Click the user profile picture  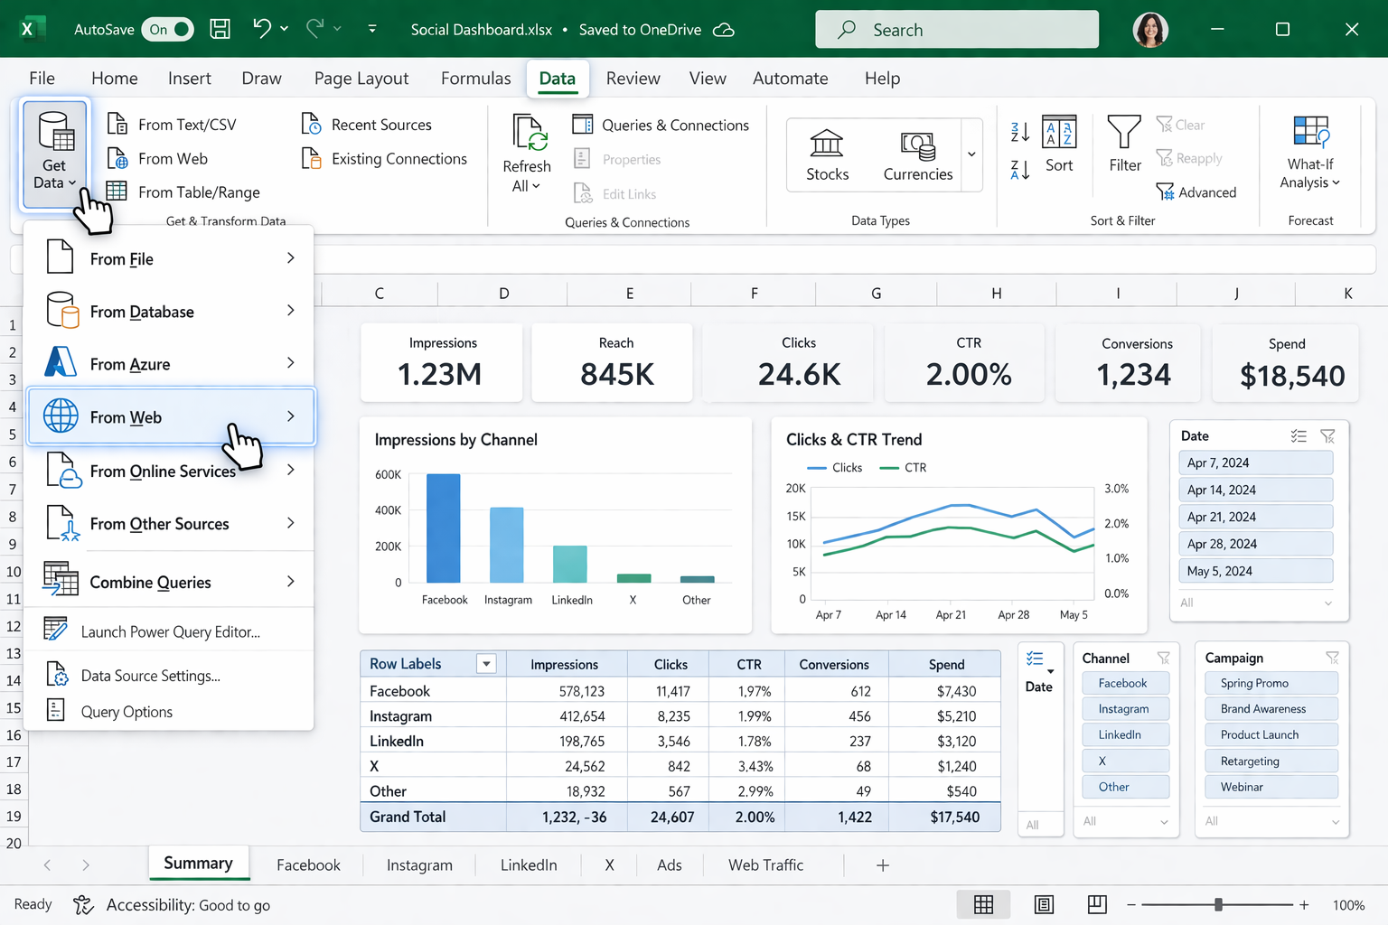pyautogui.click(x=1150, y=29)
